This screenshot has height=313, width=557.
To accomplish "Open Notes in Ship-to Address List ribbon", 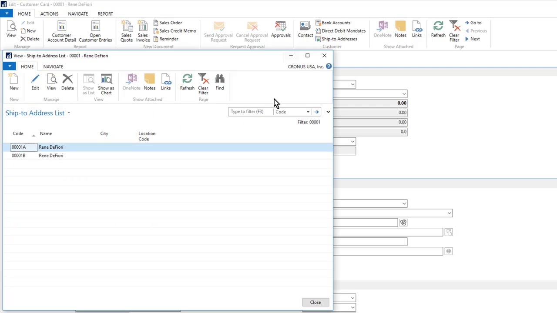I will point(149,83).
